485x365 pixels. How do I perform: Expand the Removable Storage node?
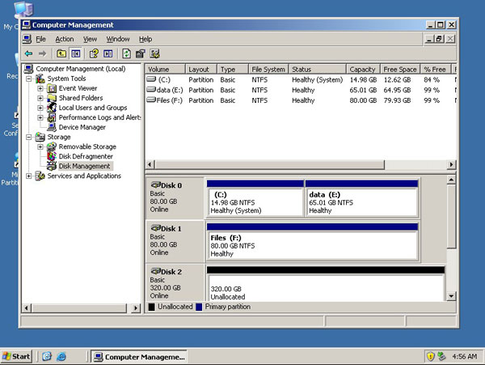pyautogui.click(x=40, y=146)
